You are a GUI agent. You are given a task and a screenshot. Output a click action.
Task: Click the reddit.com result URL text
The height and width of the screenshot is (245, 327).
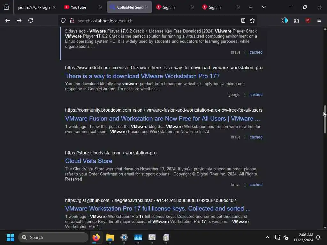[x=164, y=68]
